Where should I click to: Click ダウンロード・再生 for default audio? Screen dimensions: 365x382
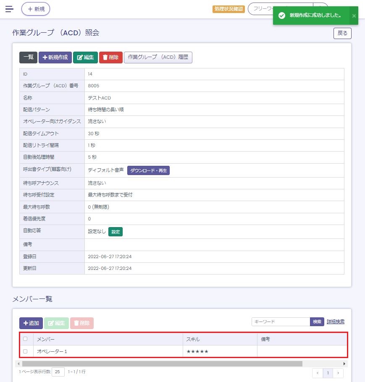(x=148, y=170)
